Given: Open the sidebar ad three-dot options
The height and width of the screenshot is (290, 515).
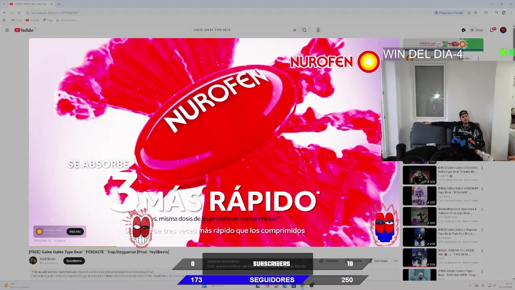Looking at the screenshot, I should [x=478, y=58].
